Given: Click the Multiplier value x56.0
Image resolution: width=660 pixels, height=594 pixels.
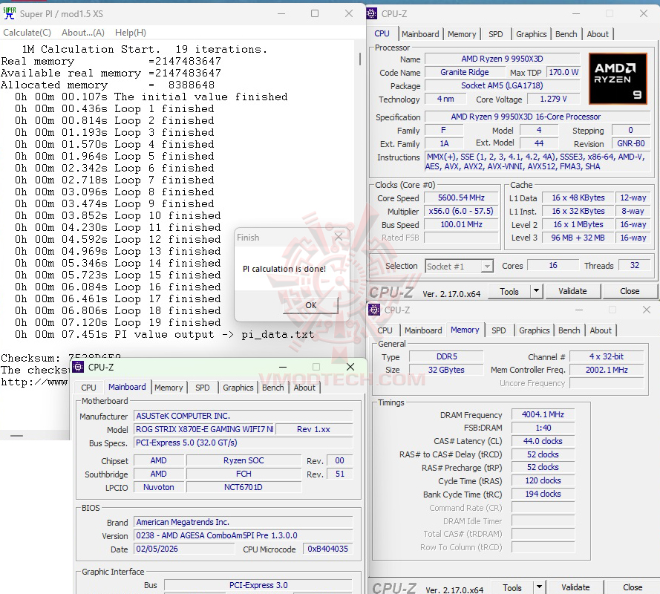Looking at the screenshot, I should click(x=461, y=212).
